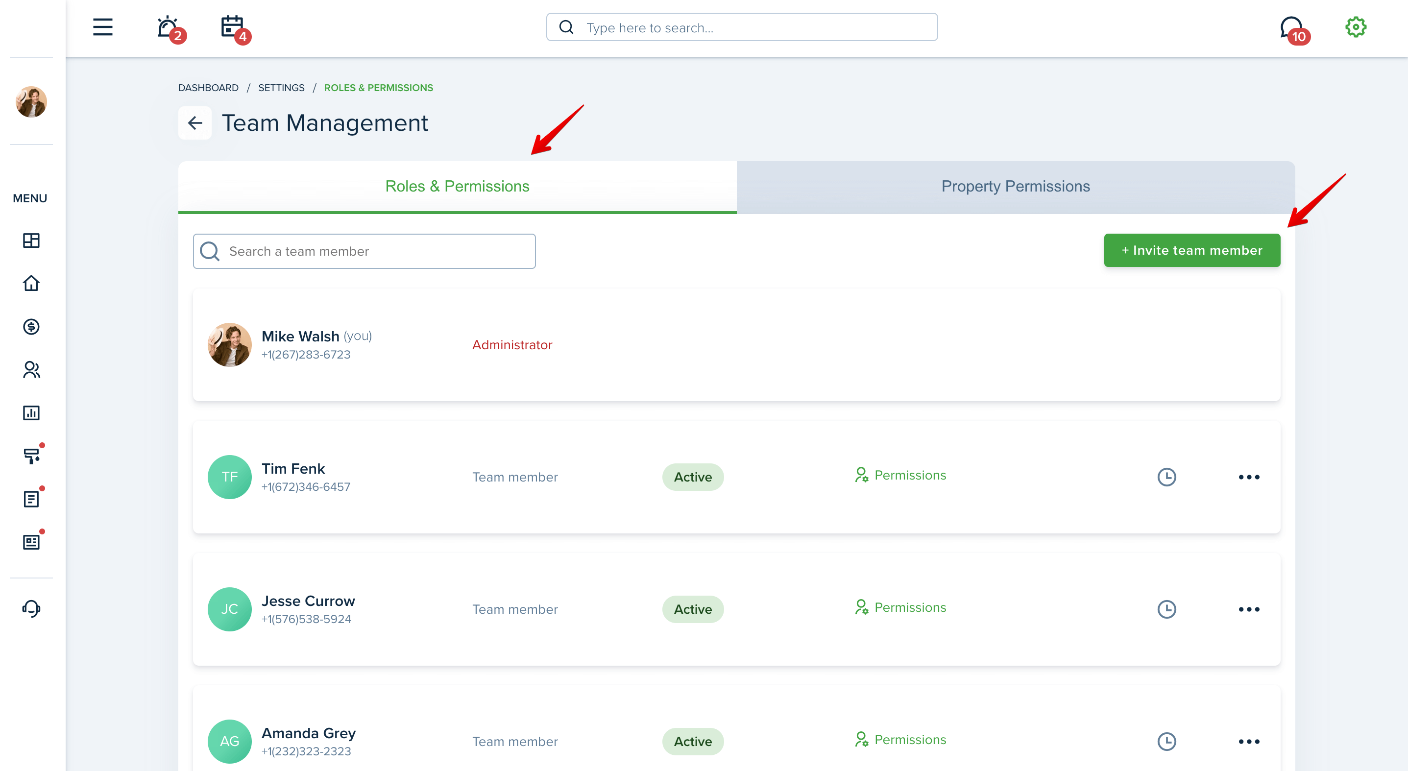
Task: Click phone number +1(672)346-6457
Action: click(x=306, y=487)
